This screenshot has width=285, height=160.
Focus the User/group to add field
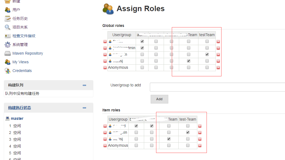point(217,87)
